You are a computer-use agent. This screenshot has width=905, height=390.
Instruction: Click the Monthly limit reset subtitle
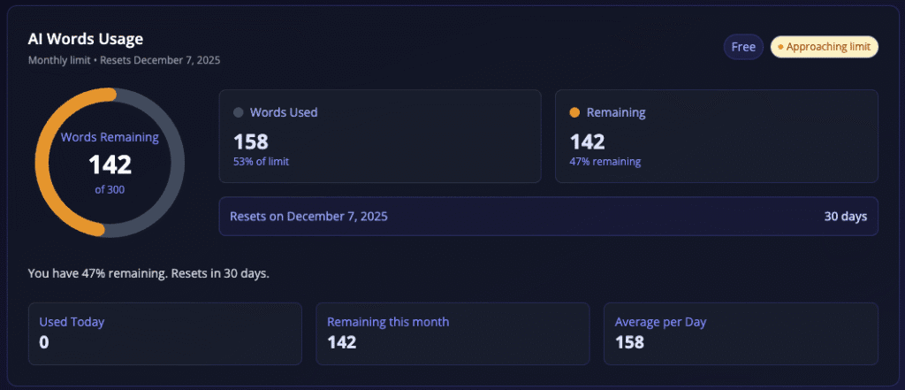pos(124,60)
